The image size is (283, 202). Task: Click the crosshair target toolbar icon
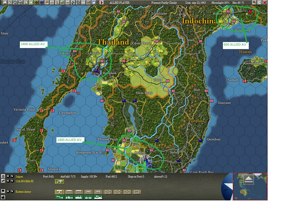point(78,3)
